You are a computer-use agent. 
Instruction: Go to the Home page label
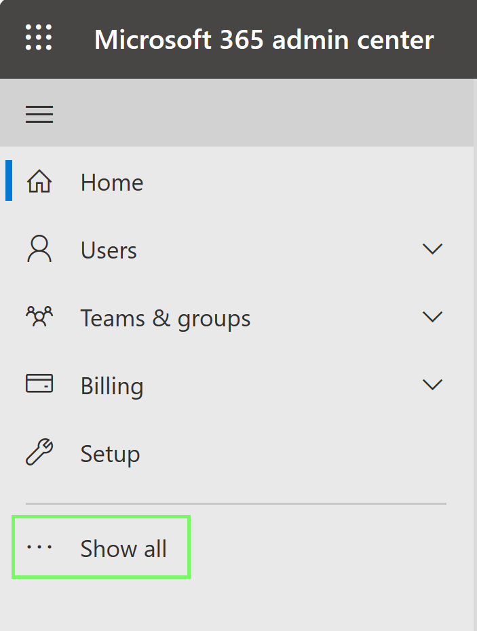112,183
